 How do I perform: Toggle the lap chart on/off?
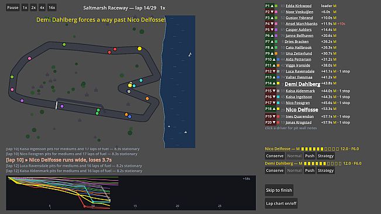point(281,203)
